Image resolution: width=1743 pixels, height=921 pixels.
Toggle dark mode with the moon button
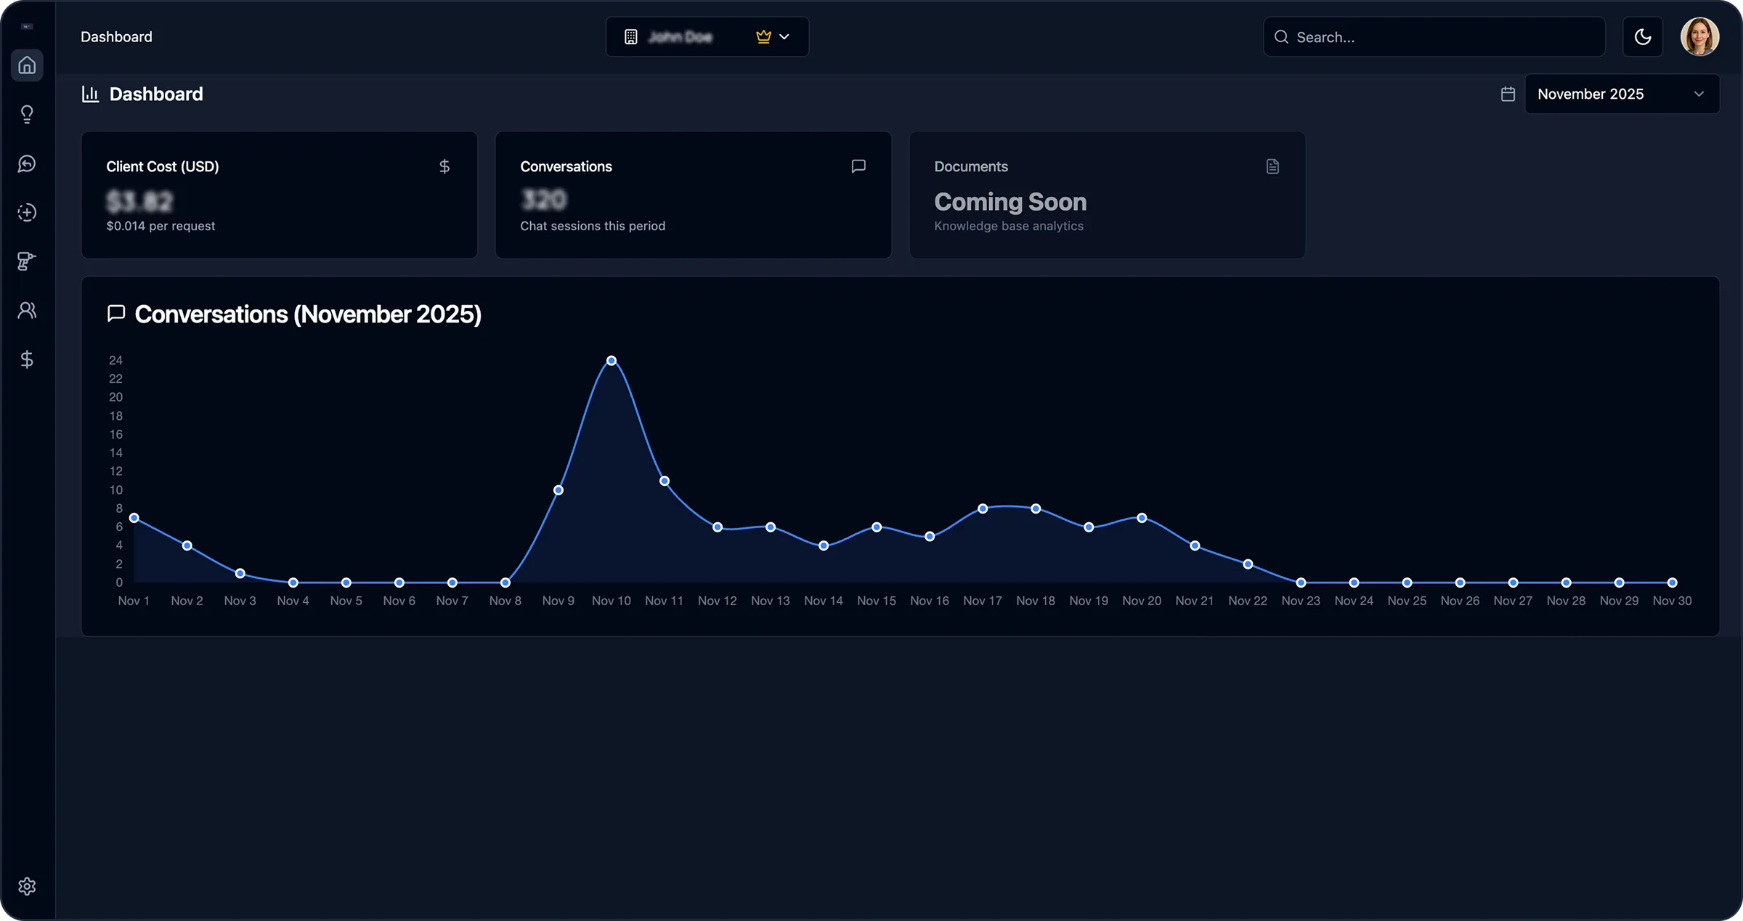(1643, 36)
